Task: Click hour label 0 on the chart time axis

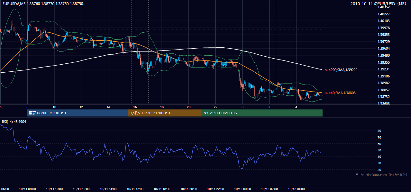Action: point(242,107)
